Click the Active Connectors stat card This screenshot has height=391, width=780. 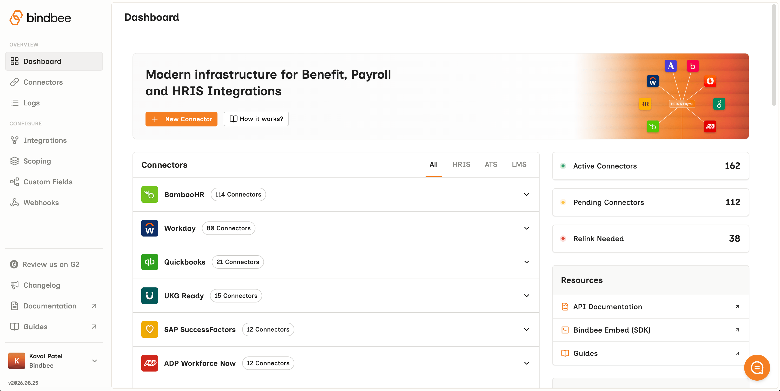tap(650, 166)
